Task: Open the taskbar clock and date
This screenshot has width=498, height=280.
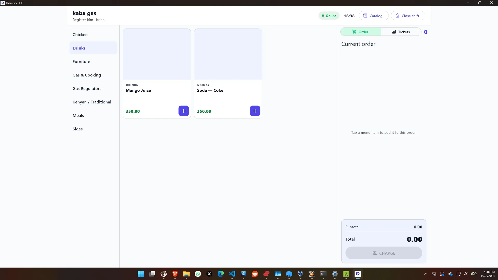Action: point(488,274)
